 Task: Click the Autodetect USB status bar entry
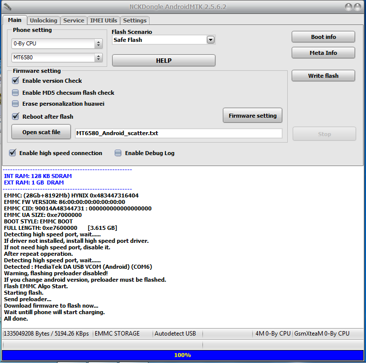tap(175, 334)
